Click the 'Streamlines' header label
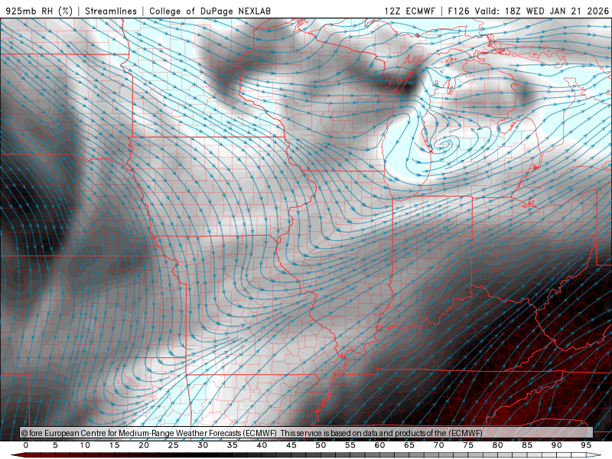This screenshot has height=459, width=612. point(111,11)
